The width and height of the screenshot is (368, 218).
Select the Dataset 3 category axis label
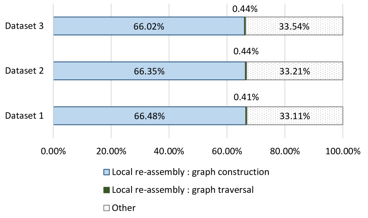tap(24, 26)
